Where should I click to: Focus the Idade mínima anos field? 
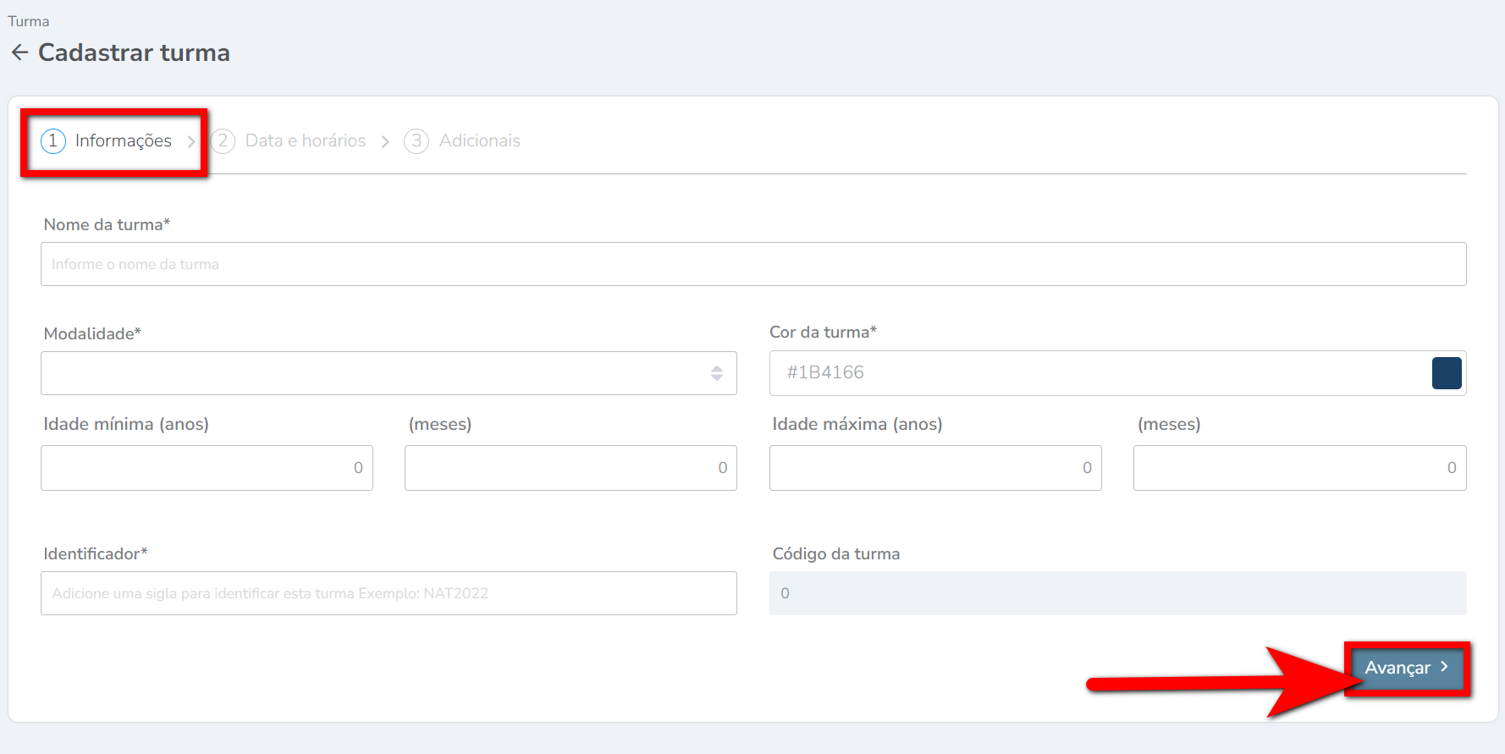coord(207,468)
